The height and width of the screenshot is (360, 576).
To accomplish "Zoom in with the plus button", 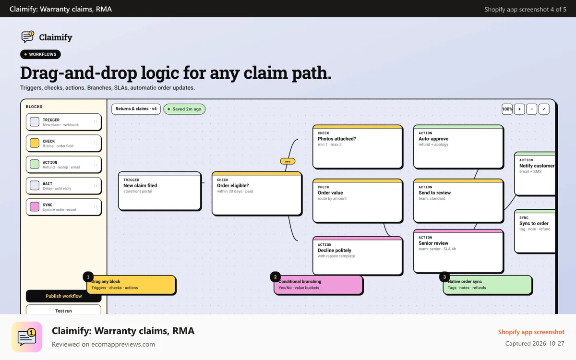I will click(519, 109).
